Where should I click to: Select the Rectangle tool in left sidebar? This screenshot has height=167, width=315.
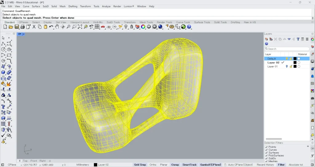(9, 55)
